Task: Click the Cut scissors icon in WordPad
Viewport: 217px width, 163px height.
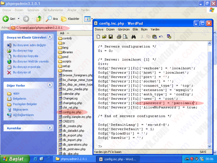Action: (142, 37)
